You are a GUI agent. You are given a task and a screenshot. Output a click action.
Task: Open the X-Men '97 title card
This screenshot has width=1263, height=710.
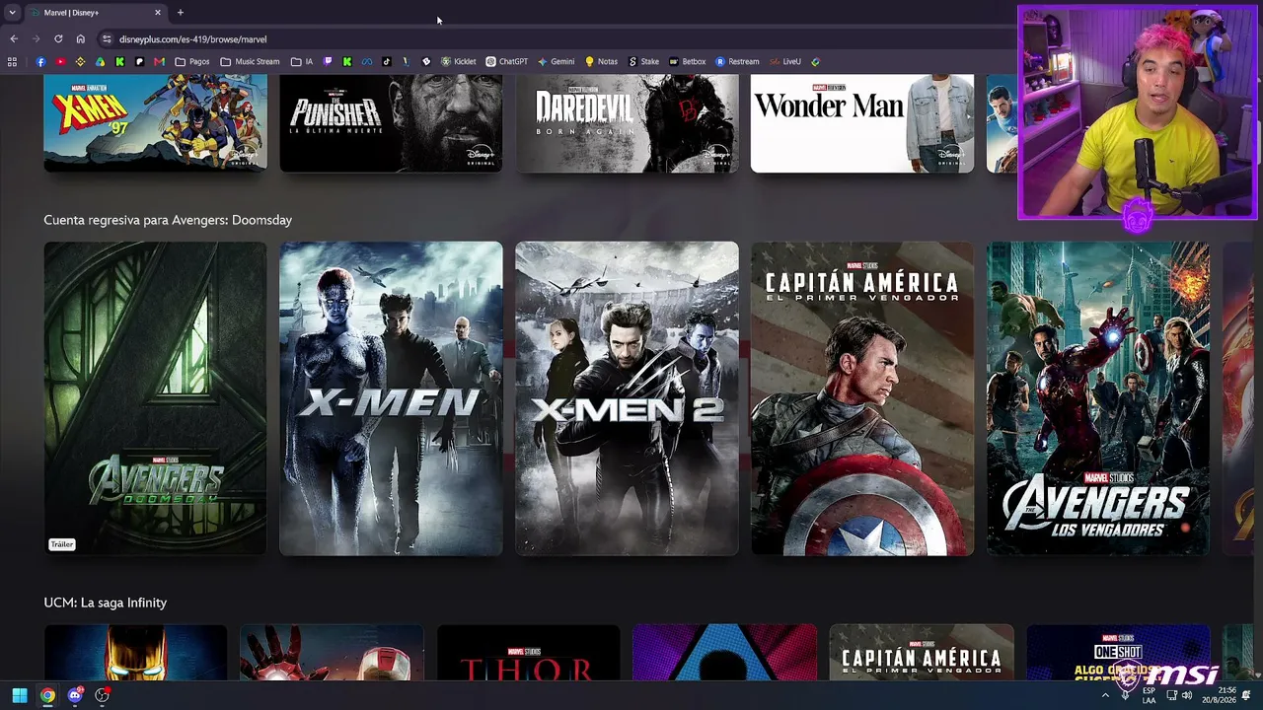pyautogui.click(x=155, y=123)
